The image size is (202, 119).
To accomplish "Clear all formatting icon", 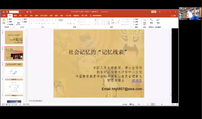I will [55, 20].
